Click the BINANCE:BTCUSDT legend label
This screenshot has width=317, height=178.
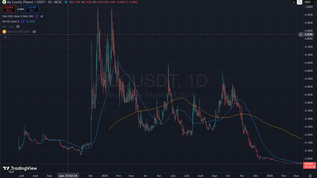19,32
